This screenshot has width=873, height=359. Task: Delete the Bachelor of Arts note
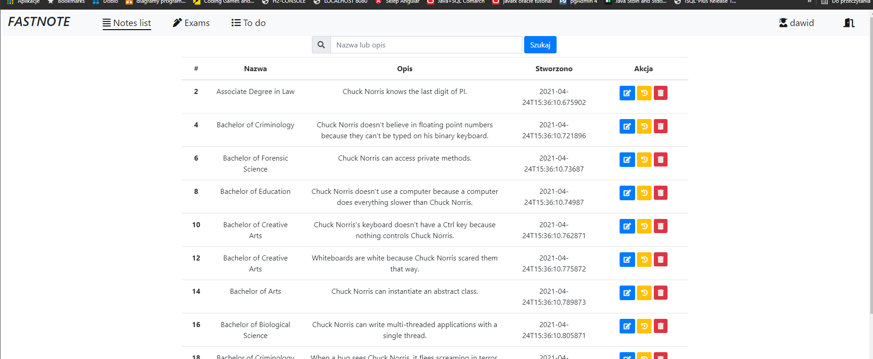pos(660,293)
